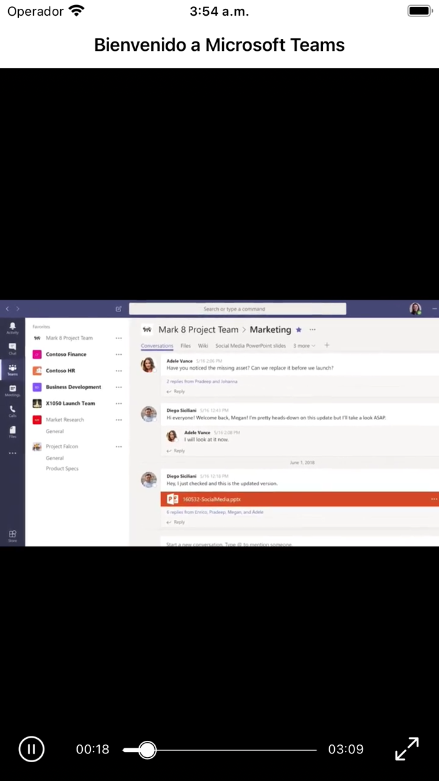Open 160532-SocialMedia.pptx attachment
439x781 pixels.
click(300, 499)
